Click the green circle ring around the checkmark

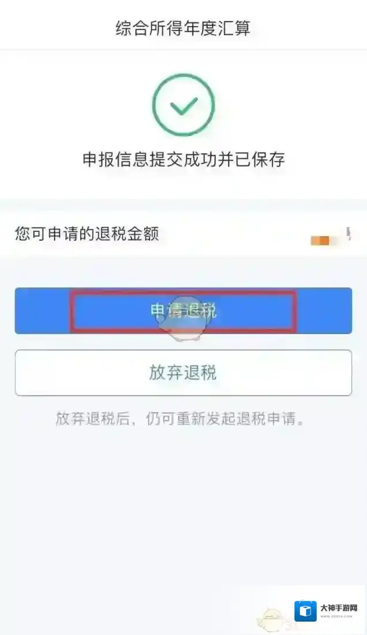183,105
